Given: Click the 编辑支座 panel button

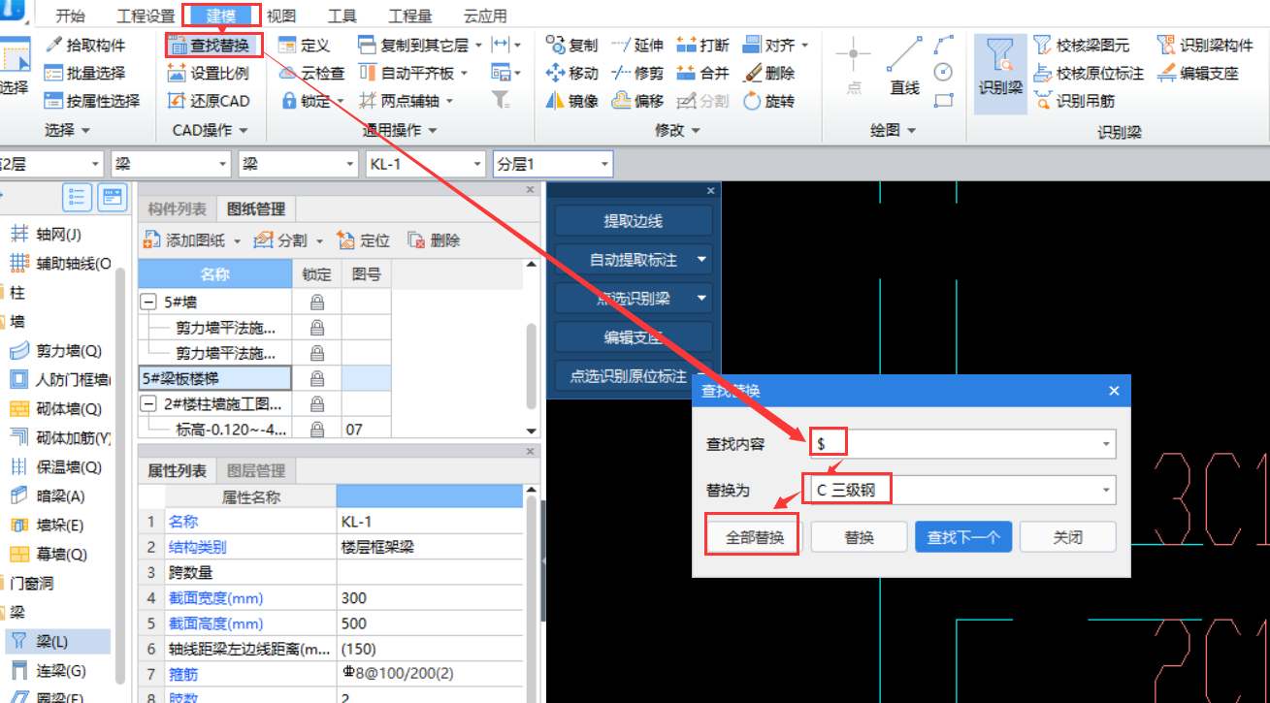Looking at the screenshot, I should 633,337.
